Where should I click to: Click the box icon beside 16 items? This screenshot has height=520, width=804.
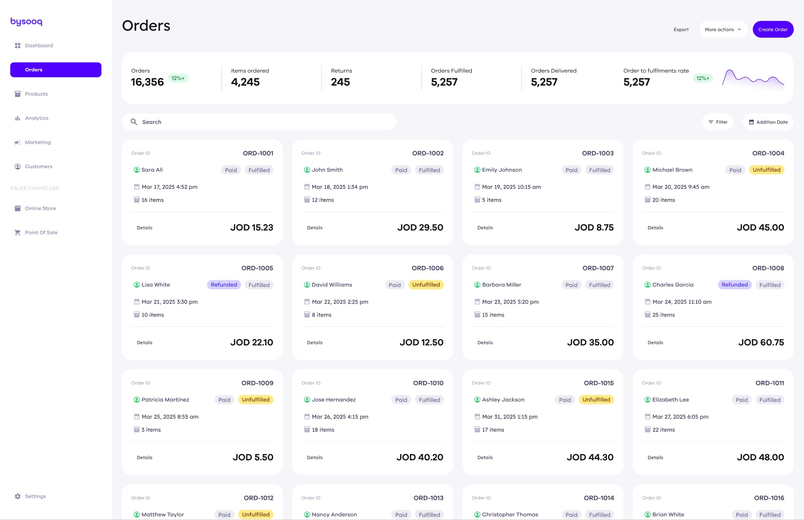point(137,200)
